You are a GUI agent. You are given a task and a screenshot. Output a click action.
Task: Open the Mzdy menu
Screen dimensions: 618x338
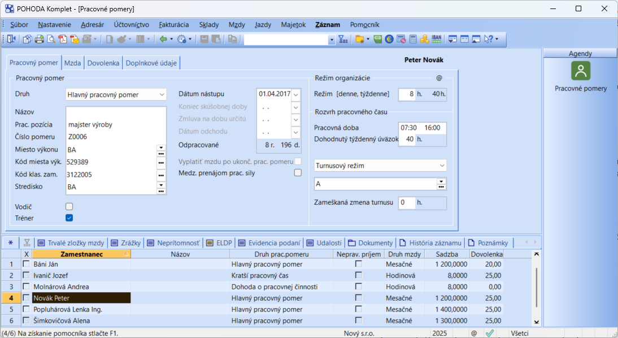click(237, 25)
